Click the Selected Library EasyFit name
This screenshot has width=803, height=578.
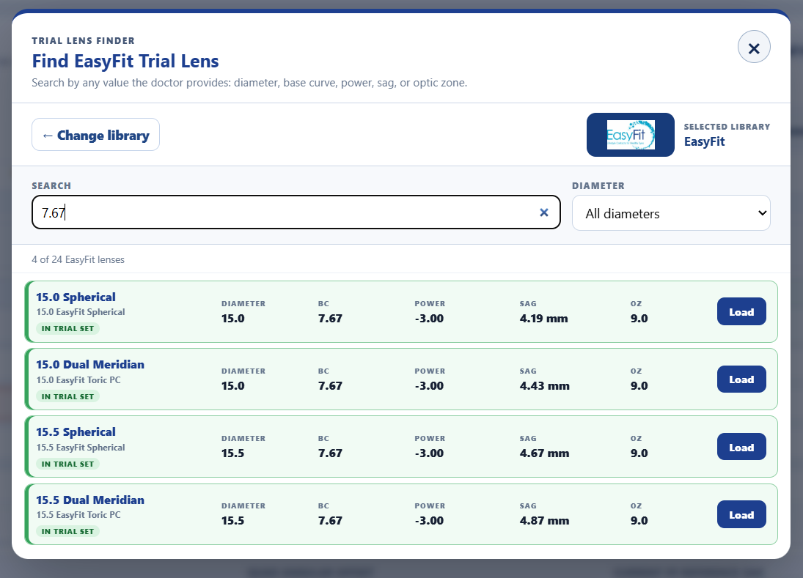pyautogui.click(x=704, y=141)
